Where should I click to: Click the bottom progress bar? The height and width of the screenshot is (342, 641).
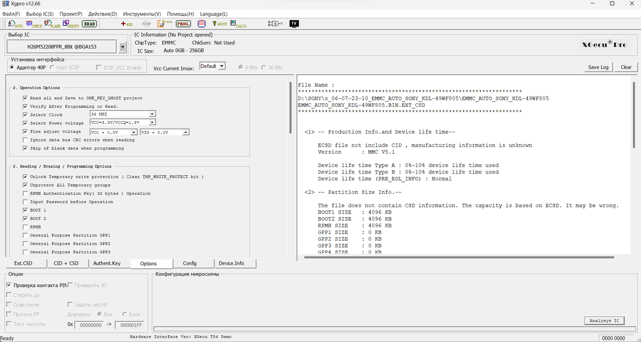coord(394,329)
